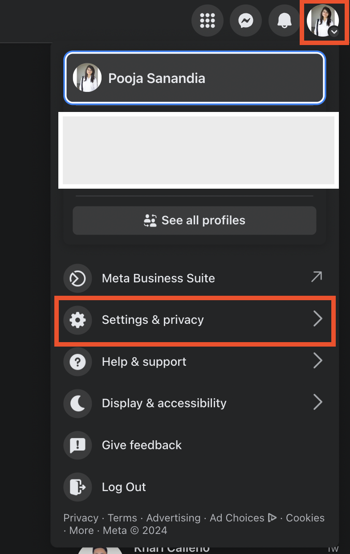Select the Pooja Sanandia profile entry
350x554 pixels.
pos(195,78)
